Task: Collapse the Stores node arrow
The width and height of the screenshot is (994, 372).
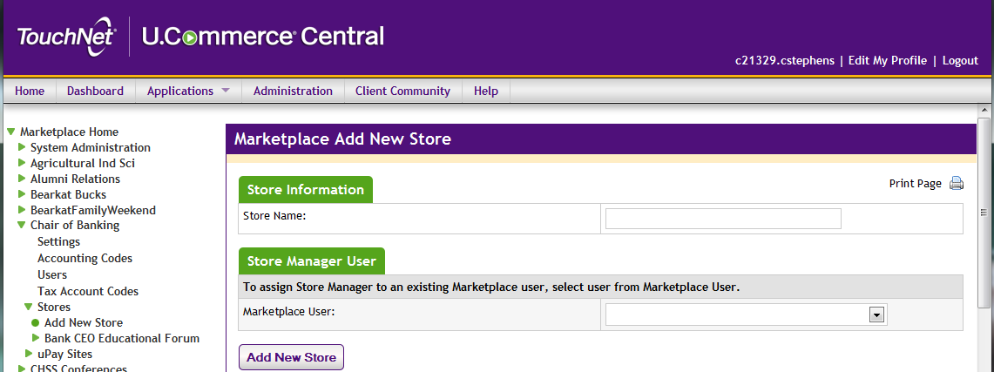Action: 29,307
